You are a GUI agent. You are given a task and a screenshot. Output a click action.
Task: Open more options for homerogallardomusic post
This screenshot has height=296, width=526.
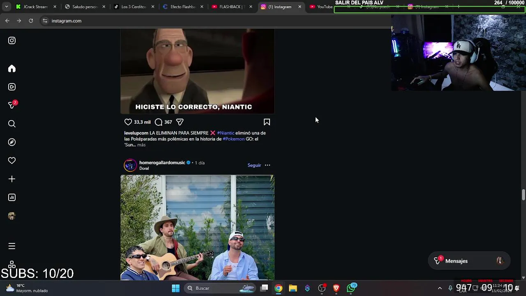click(x=268, y=165)
